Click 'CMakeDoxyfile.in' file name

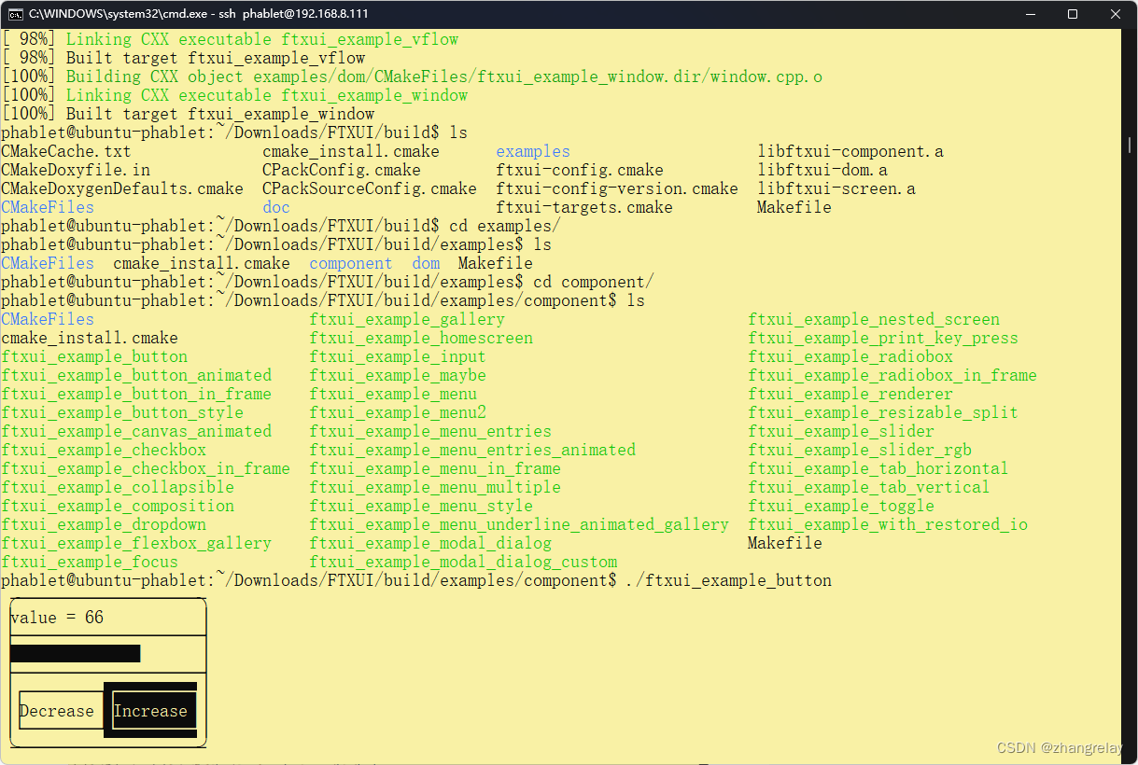tap(76, 170)
